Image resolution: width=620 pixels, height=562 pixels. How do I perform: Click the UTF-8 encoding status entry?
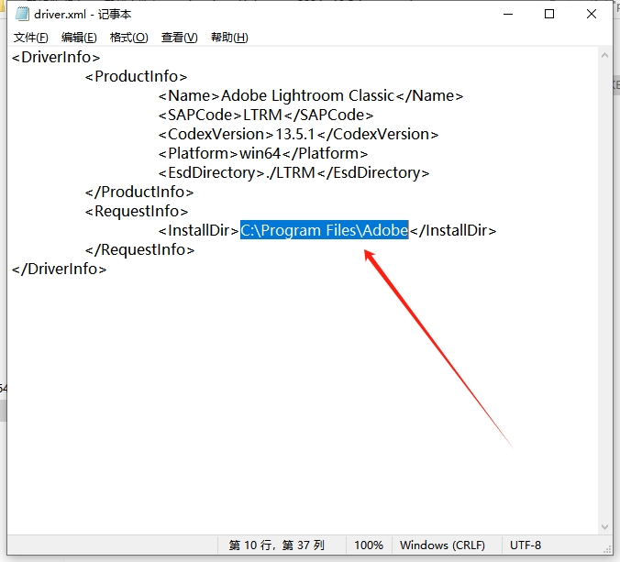pyautogui.click(x=526, y=545)
